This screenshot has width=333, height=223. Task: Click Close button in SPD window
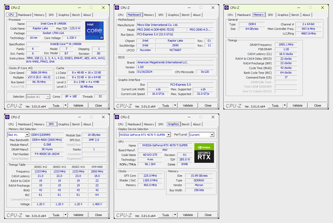pos(98,215)
